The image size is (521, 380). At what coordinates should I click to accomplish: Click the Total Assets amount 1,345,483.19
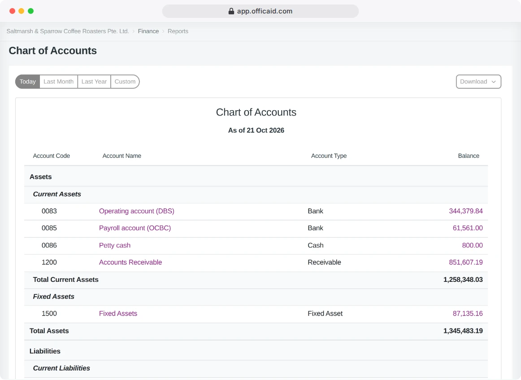coord(463,331)
